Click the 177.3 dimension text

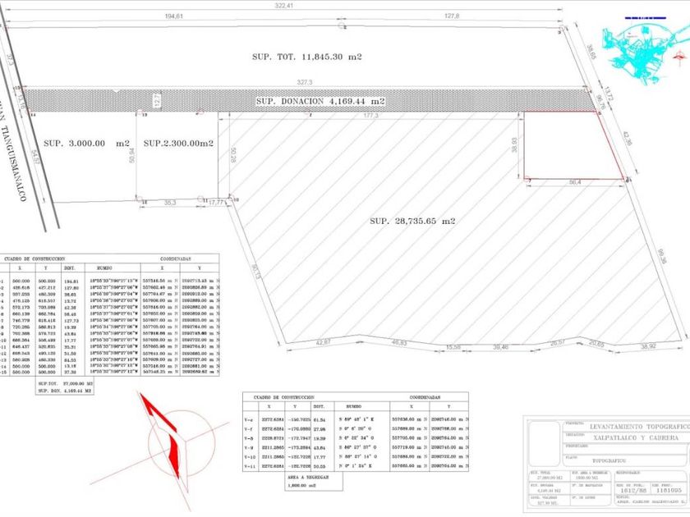coord(371,116)
